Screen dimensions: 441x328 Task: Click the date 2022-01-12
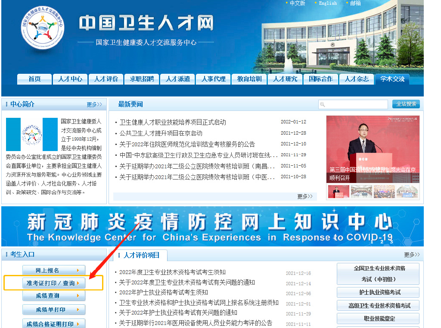click(x=293, y=122)
